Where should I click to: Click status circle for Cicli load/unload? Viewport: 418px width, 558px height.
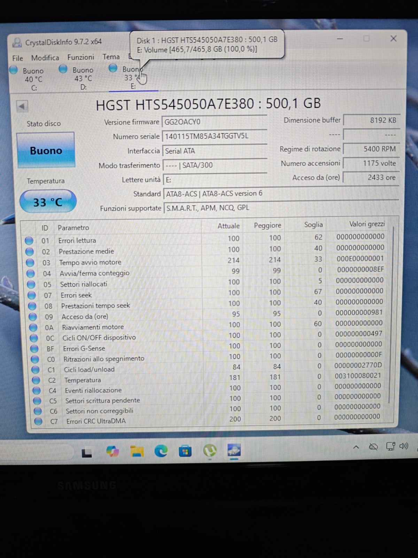[x=36, y=369]
